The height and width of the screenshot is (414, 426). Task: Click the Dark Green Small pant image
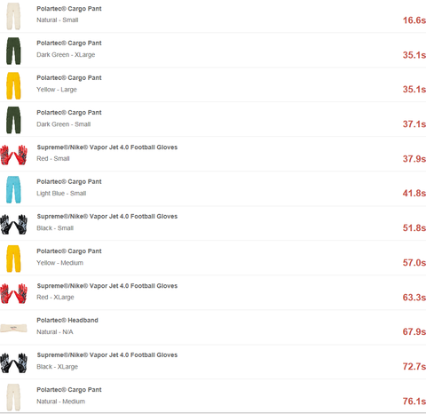pos(13,120)
